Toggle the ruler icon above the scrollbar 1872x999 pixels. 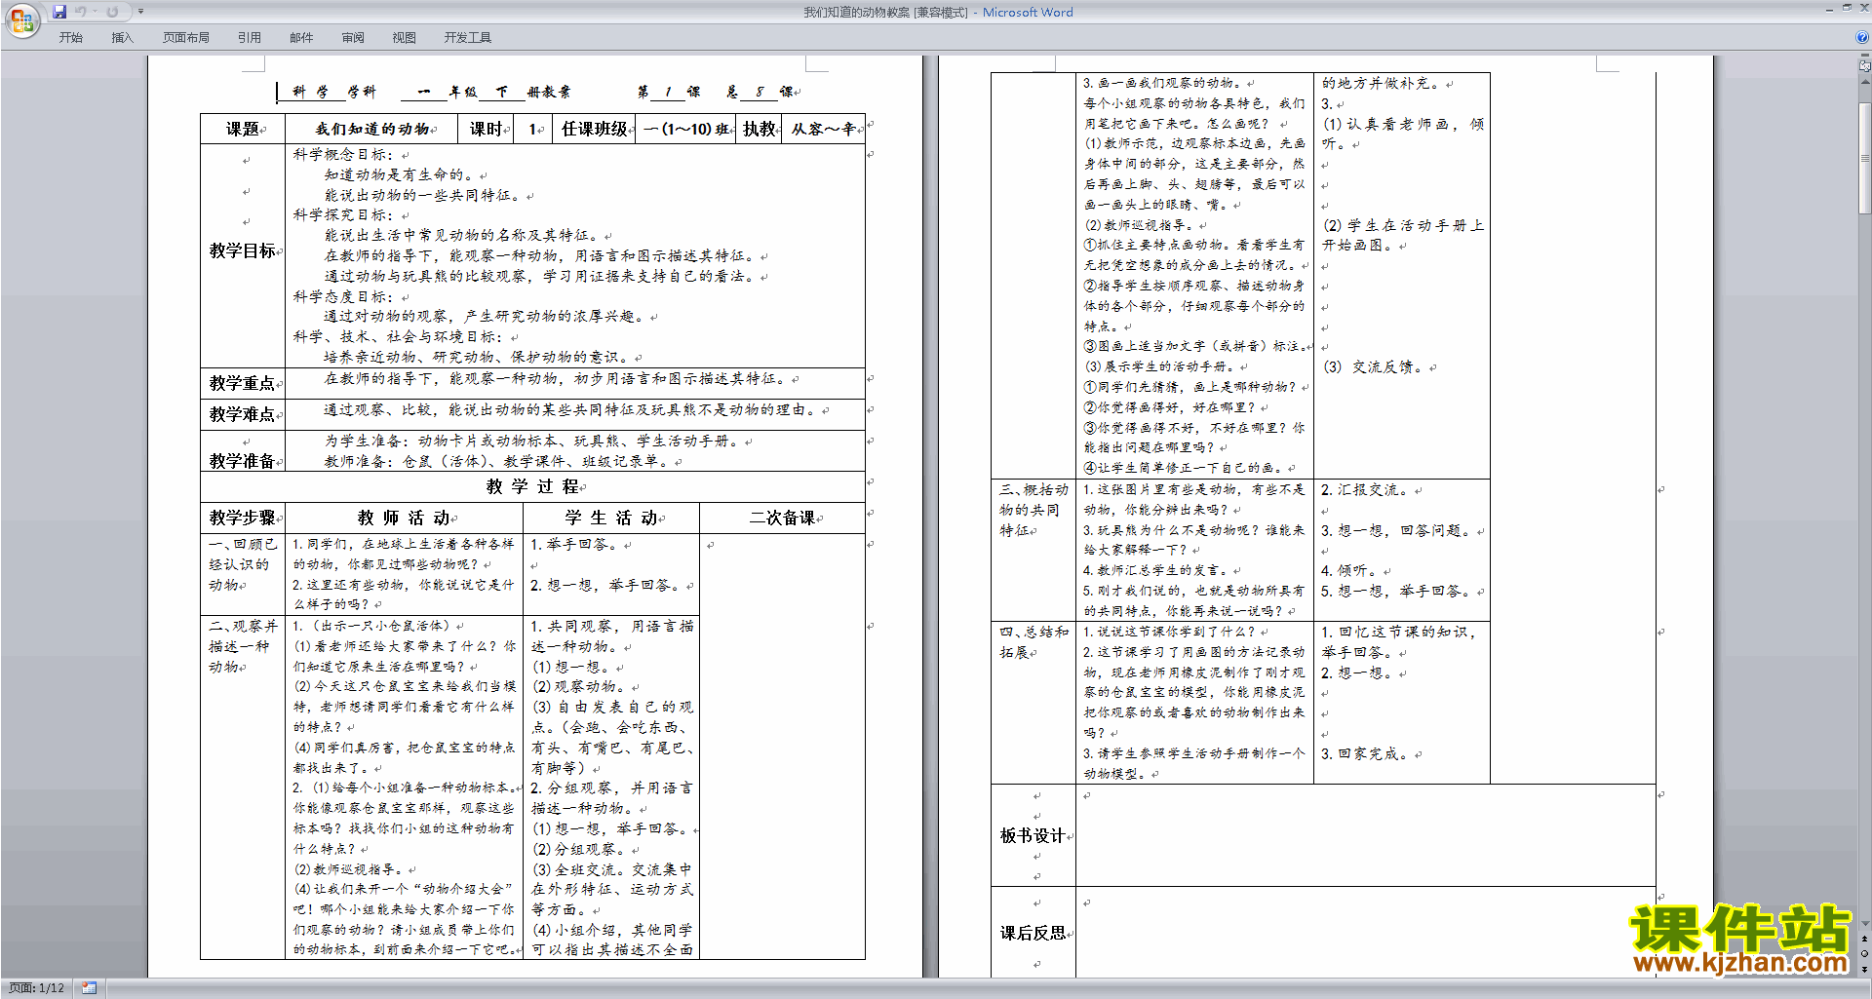[x=1864, y=66]
